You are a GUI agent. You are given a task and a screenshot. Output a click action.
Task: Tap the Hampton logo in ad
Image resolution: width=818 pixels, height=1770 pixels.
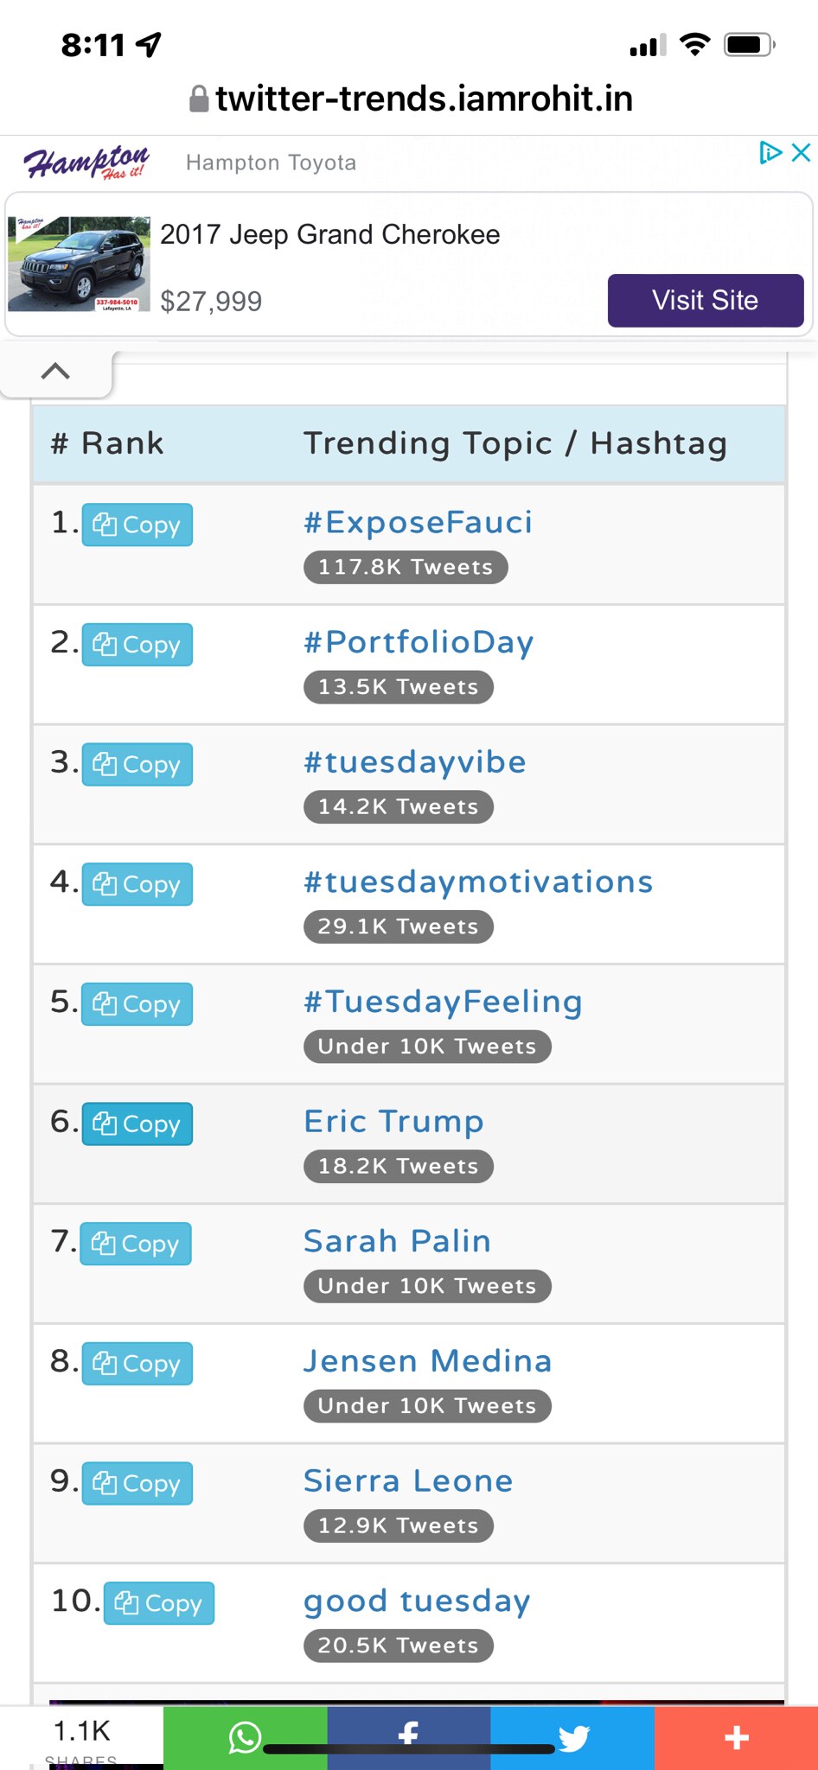(86, 162)
